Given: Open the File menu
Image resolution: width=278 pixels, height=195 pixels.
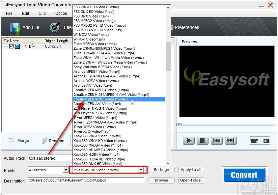Looking at the screenshot, I should pos(9,14).
